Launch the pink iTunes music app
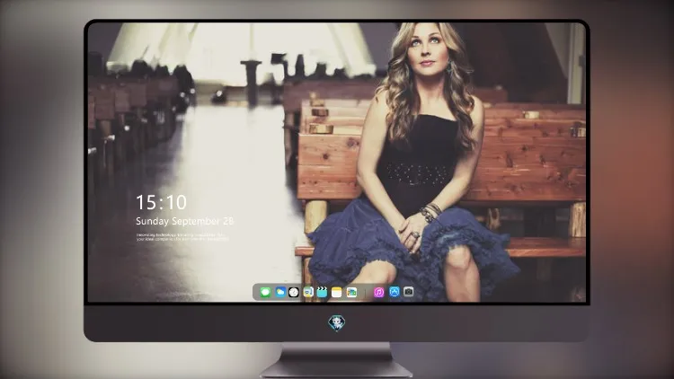674x379 pixels. pyautogui.click(x=378, y=292)
